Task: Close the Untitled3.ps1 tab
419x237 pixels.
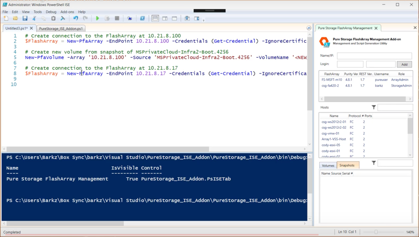Action: 31,28
